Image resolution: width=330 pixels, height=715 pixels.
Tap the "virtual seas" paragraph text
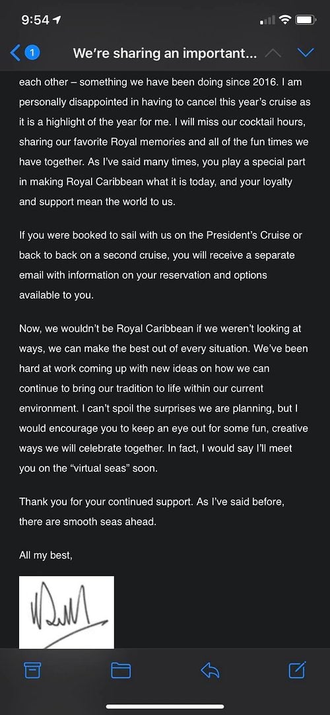(x=164, y=398)
